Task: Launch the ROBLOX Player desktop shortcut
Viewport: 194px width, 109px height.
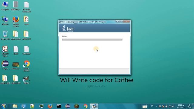Action: click(5, 51)
